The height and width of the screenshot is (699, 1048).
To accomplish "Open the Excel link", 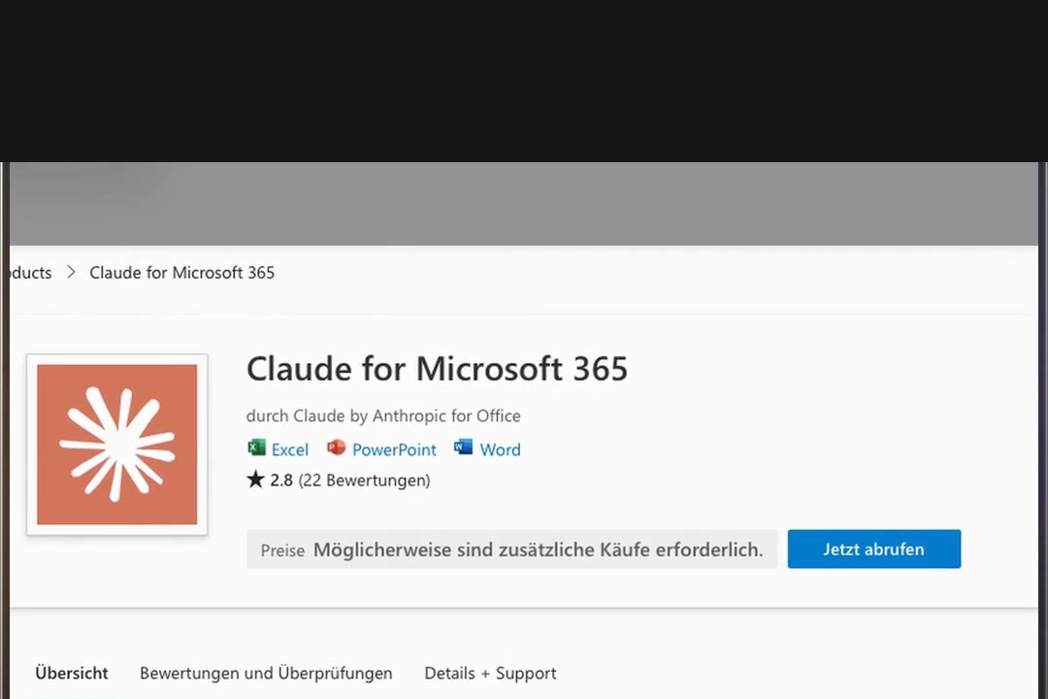I will coord(289,449).
